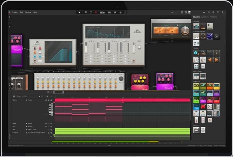
Task: Click the headphones icon in left toolbar
Action: tap(10, 23)
